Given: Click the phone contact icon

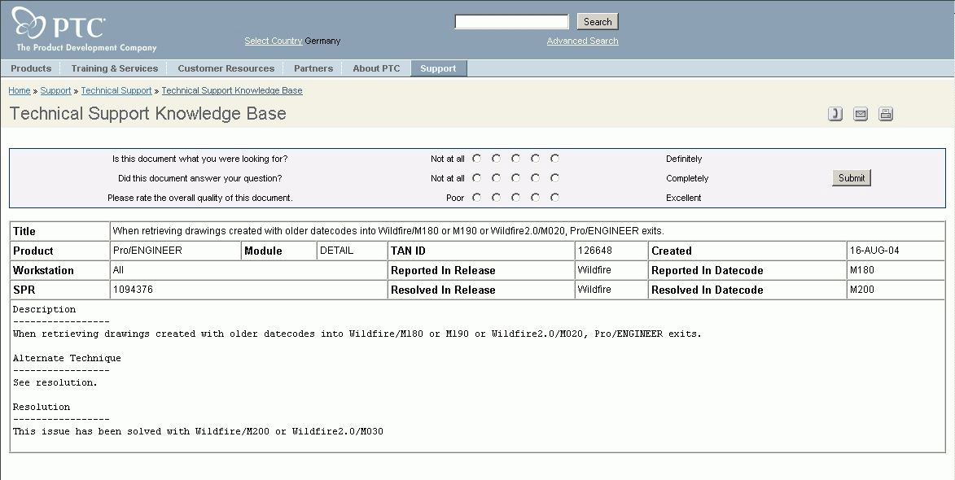Looking at the screenshot, I should 835,114.
